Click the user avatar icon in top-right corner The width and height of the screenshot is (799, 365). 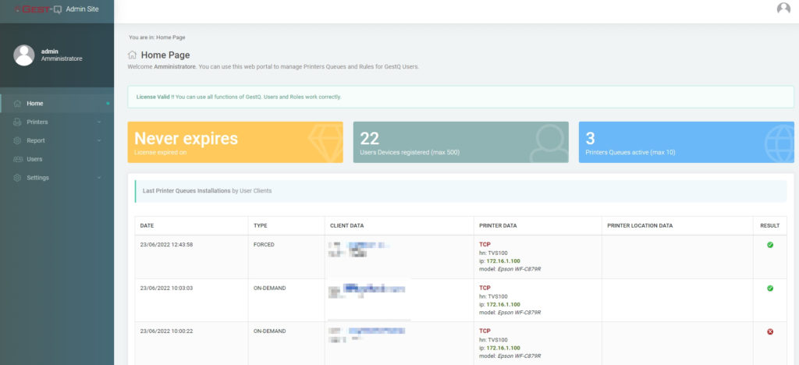point(783,8)
